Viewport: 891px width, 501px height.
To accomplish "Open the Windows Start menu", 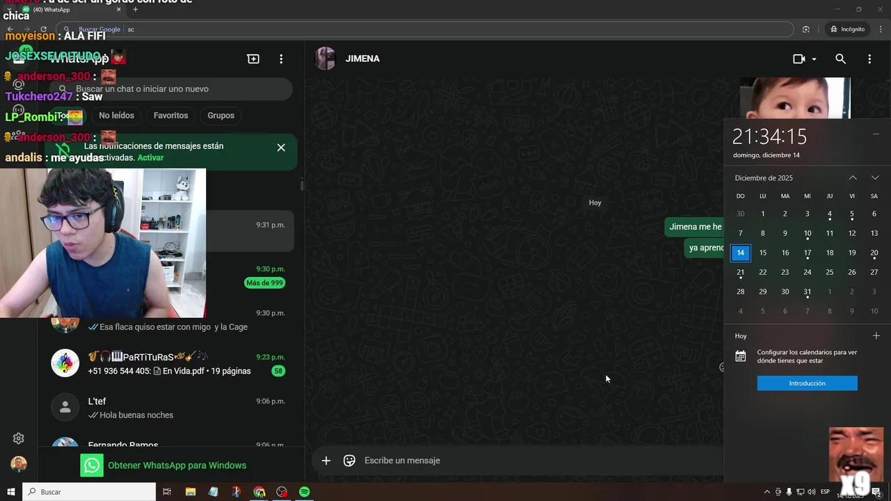I will click(x=11, y=492).
